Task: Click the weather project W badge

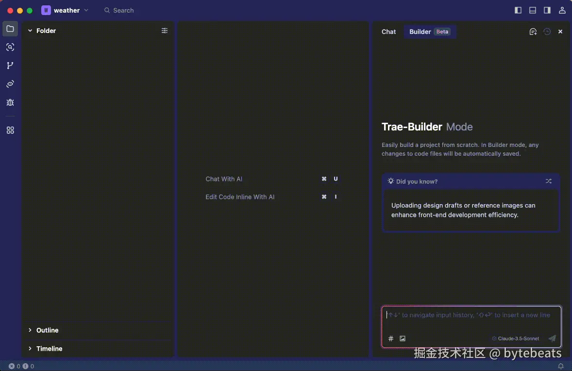Action: 46,10
